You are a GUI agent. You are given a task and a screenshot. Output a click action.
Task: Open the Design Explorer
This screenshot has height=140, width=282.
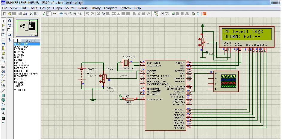[173, 14]
